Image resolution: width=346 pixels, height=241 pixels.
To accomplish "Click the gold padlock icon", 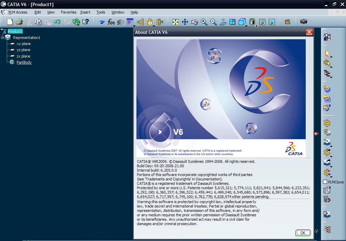I will tap(150, 22).
